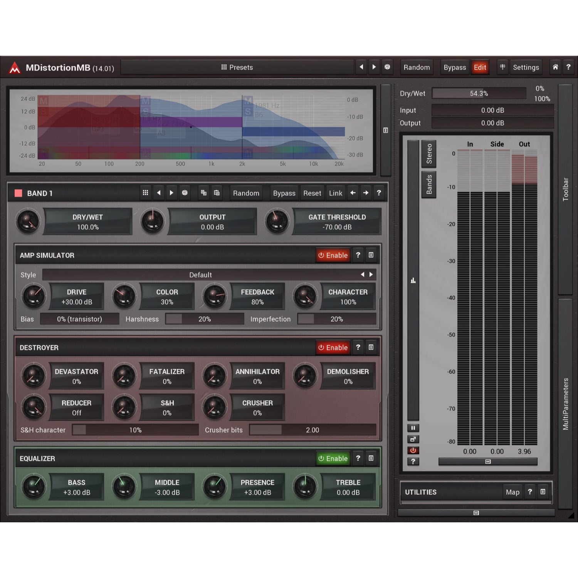Toggle the Amp Simulator Enable button
The width and height of the screenshot is (578, 578).
333,255
